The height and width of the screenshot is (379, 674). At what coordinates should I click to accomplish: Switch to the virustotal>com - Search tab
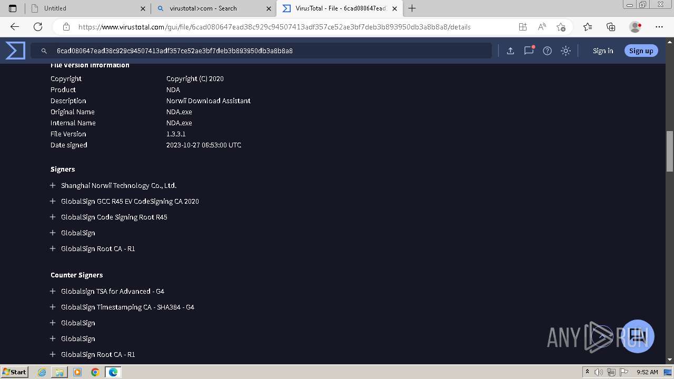click(x=213, y=8)
